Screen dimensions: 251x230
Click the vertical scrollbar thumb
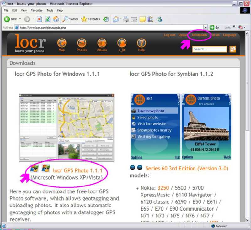click(x=247, y=83)
